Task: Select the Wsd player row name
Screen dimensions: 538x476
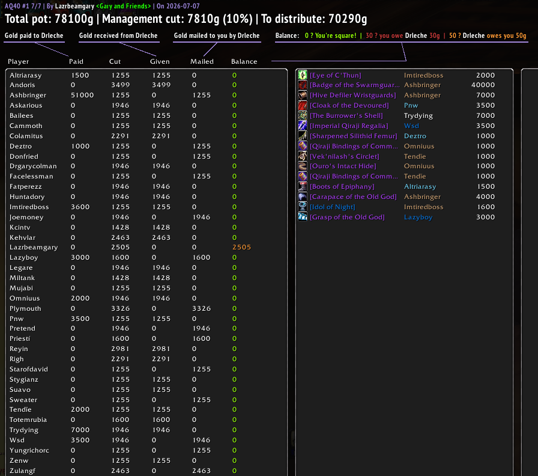Action: click(17, 441)
